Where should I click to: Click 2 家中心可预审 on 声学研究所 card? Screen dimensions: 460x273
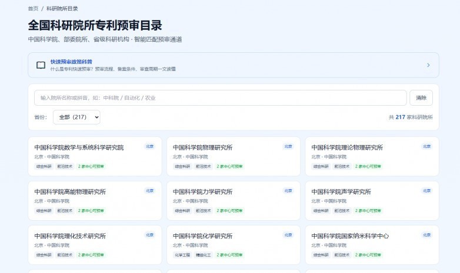point(368,211)
